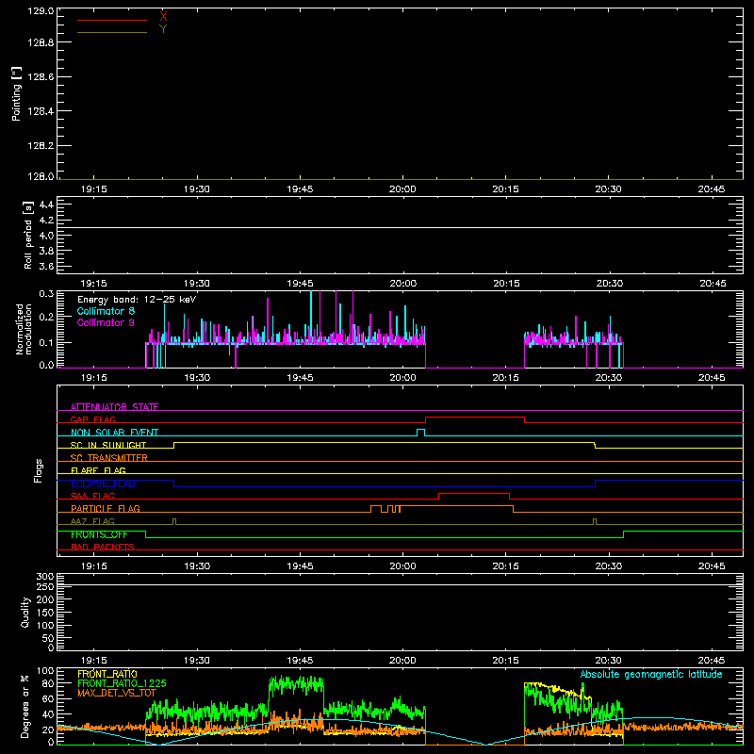The height and width of the screenshot is (754, 754).
Task: Select the yellow FRONT_RATIO legend entry
Action: [x=107, y=674]
